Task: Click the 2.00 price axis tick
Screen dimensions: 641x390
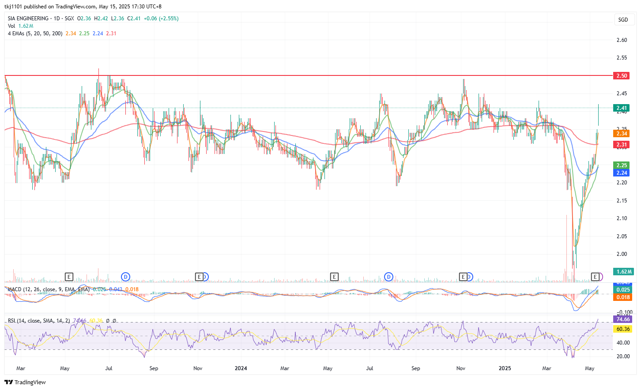Action: tap(622, 254)
